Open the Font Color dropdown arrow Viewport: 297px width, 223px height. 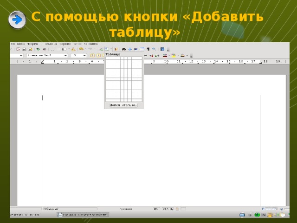[x=169, y=55]
